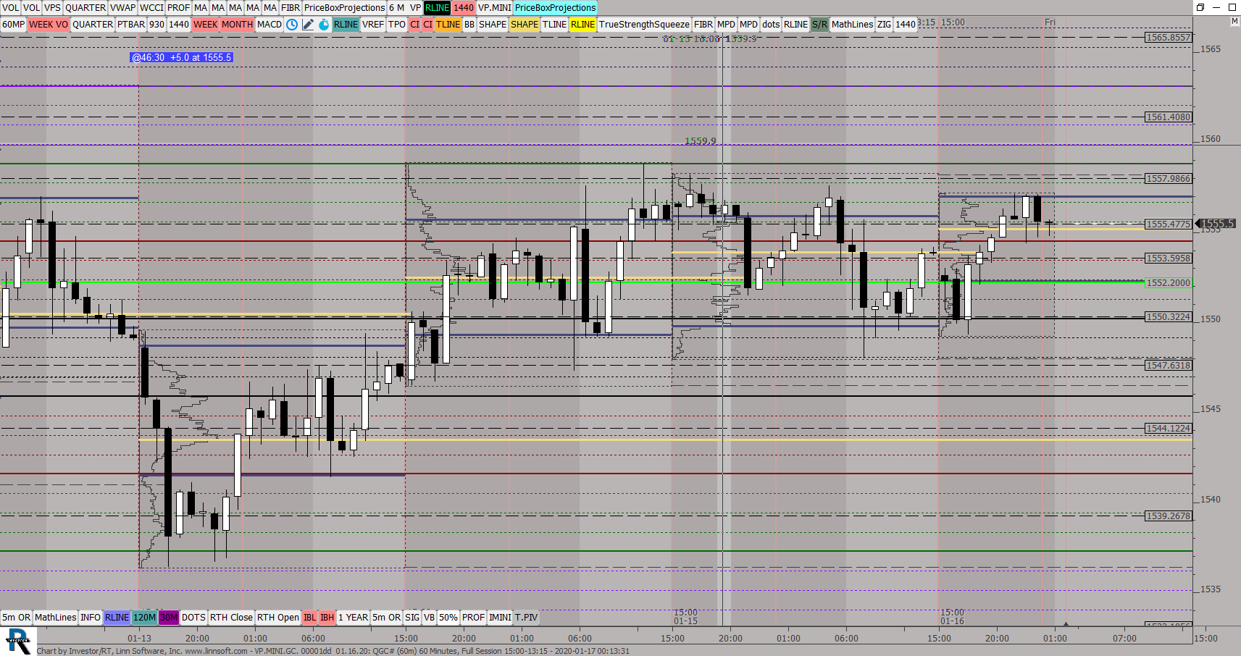Toggle the red MONTH button
Image resolution: width=1241 pixels, height=656 pixels.
pos(238,25)
